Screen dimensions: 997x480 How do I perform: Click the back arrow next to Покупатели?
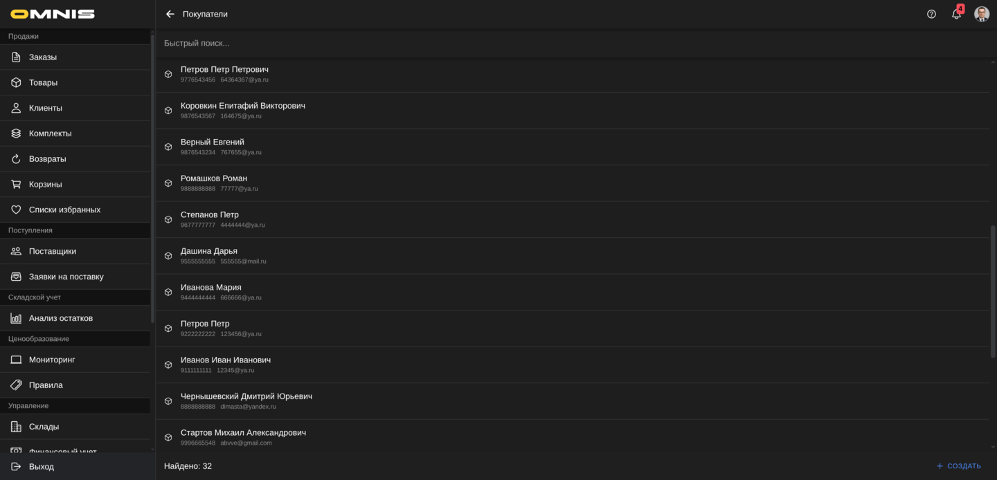click(170, 14)
